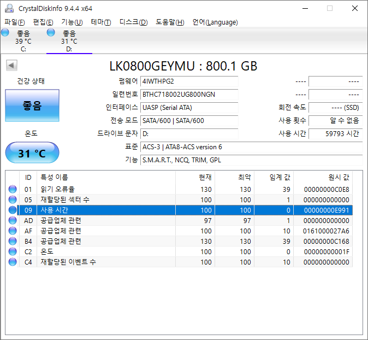This screenshot has width=368, height=340.
Task: Click the CrystalDiskInfo app icon in title bar
Action: pos(9,8)
